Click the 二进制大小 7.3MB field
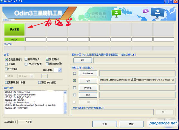Screen dimensions: 179x130 pos(25,122)
